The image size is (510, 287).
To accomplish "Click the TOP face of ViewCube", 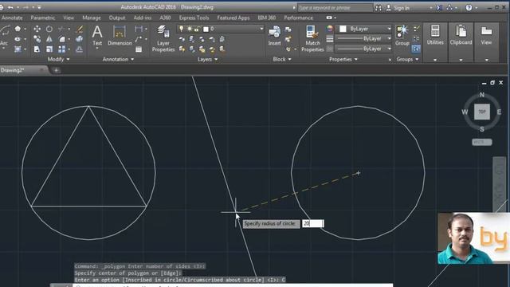I will pyautogui.click(x=481, y=112).
